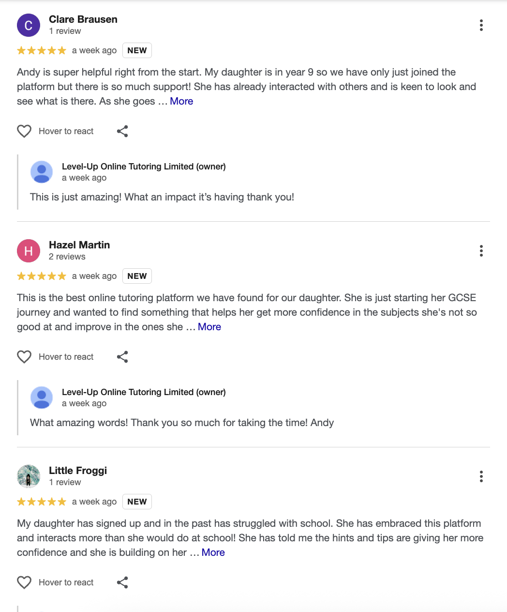This screenshot has height=612, width=507.
Task: Open options menu for Hazel Martin's review
Action: pos(481,251)
